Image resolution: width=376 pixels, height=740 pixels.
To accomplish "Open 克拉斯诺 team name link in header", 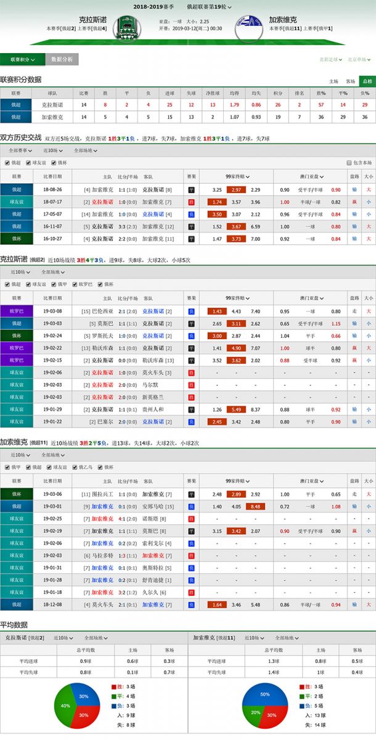I will coord(92,20).
